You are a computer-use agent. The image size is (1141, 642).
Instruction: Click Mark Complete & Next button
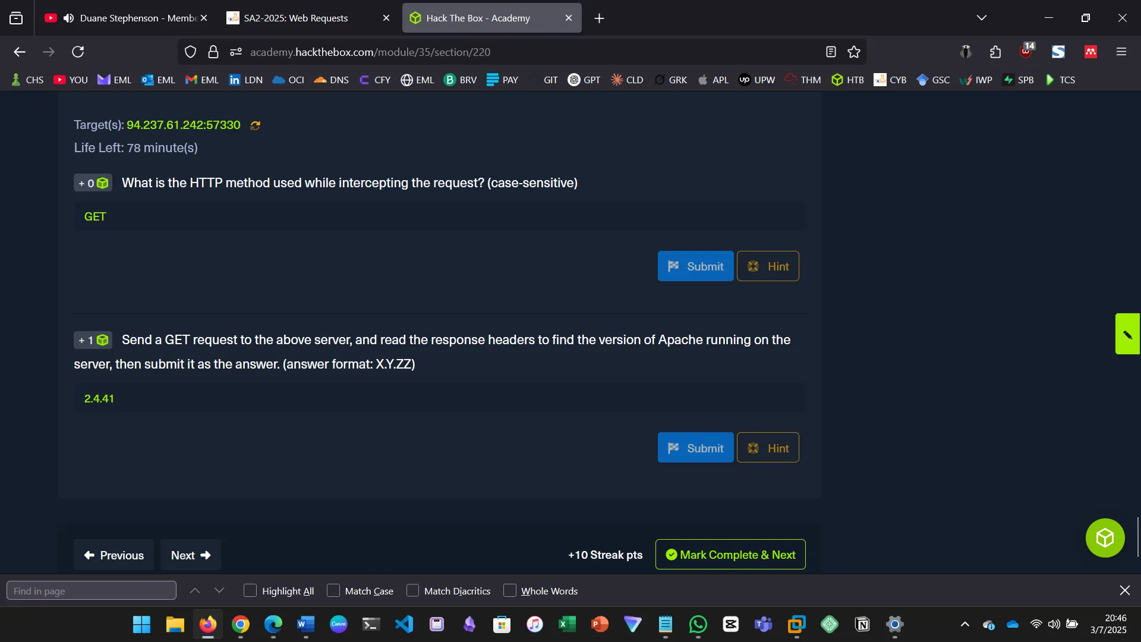730,555
